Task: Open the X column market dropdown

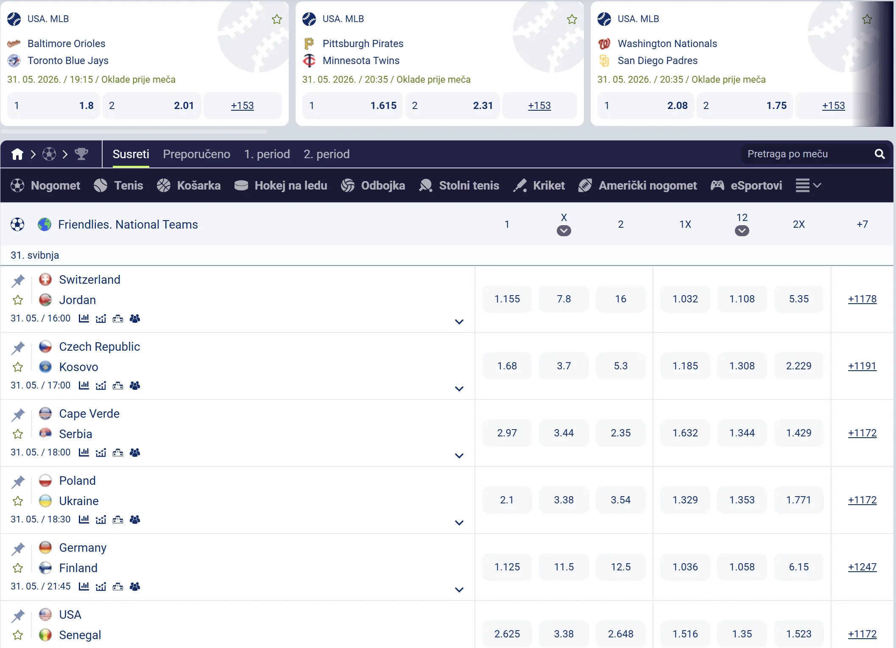Action: click(x=564, y=231)
